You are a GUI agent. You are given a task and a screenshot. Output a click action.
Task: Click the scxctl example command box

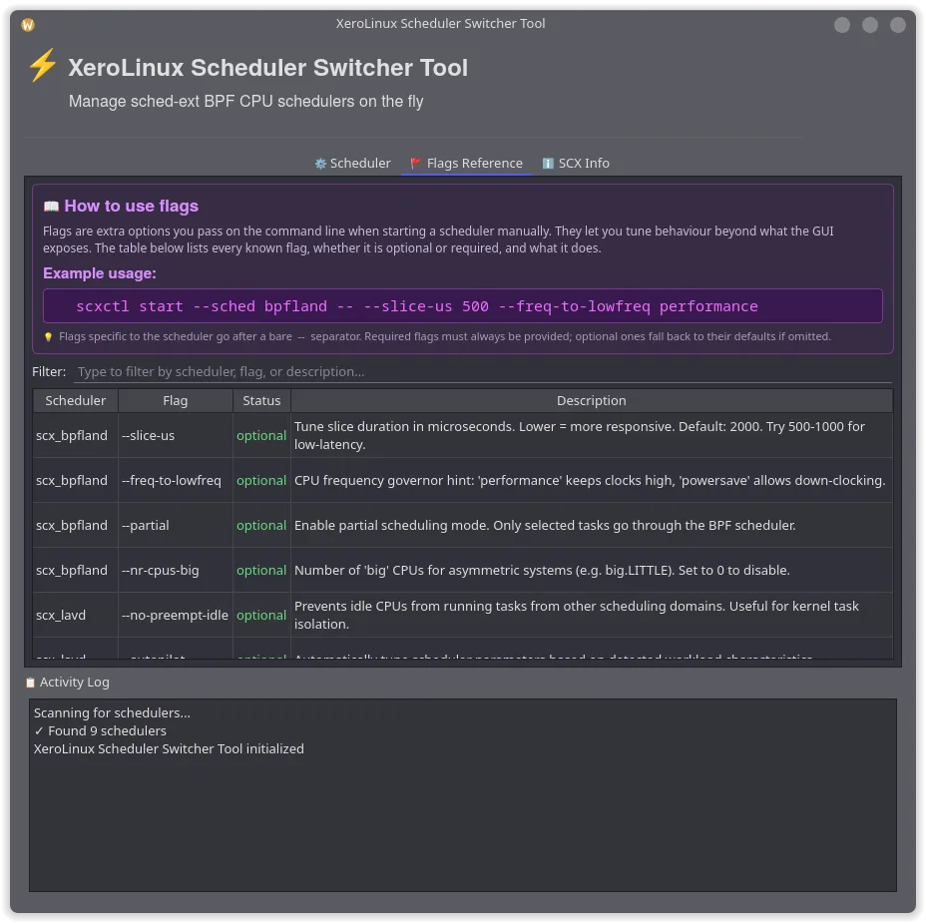click(462, 306)
